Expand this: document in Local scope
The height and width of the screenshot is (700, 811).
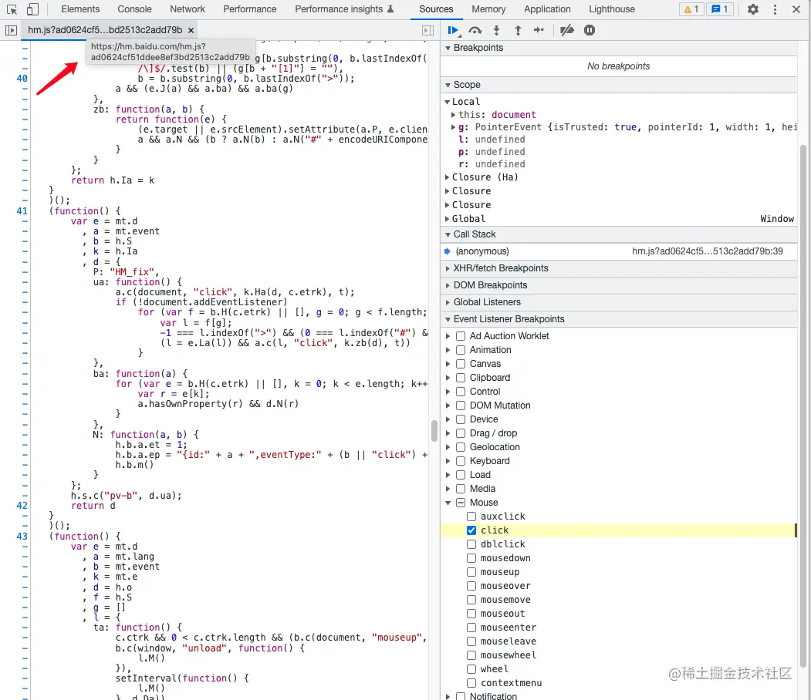[454, 114]
